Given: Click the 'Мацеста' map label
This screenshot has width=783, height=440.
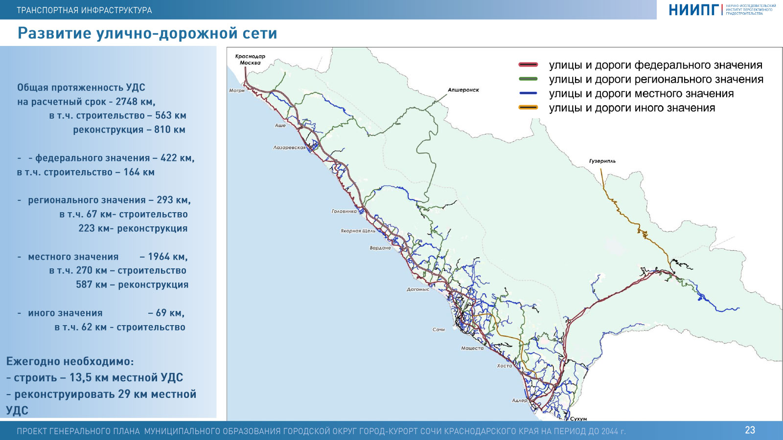Looking at the screenshot, I should pyautogui.click(x=472, y=348).
